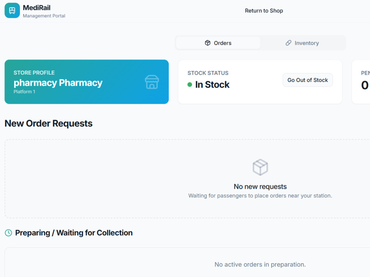Open the Inventory tab
The image size is (370, 277).
[302, 43]
